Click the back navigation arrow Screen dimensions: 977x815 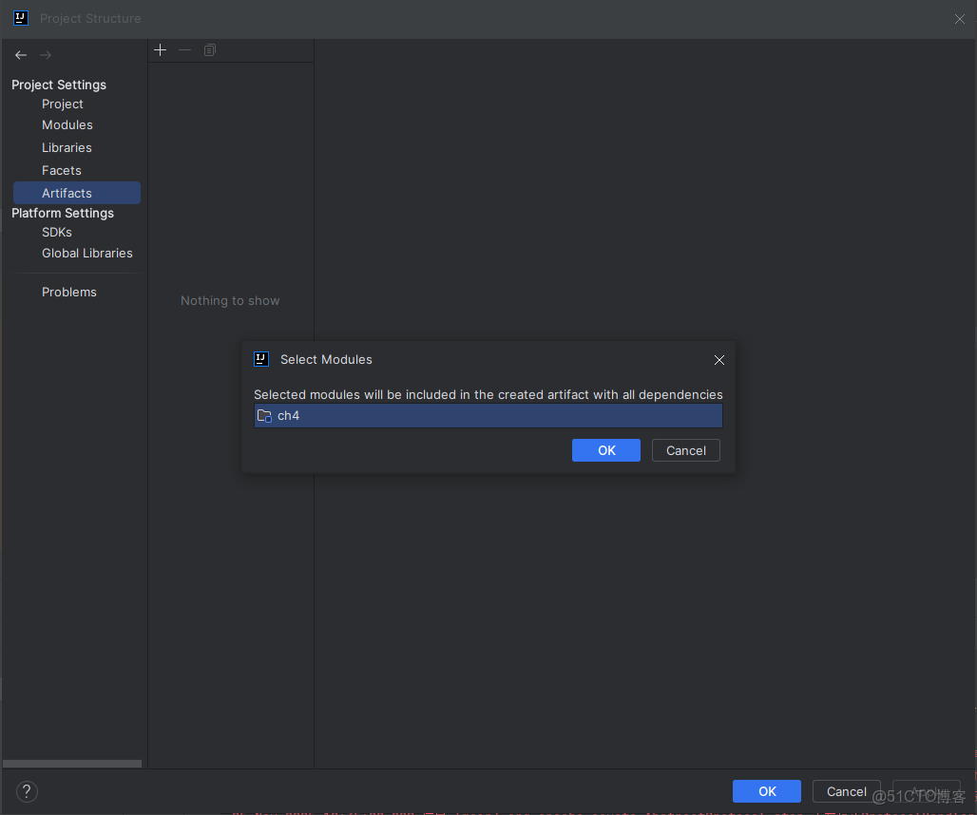pyautogui.click(x=21, y=55)
